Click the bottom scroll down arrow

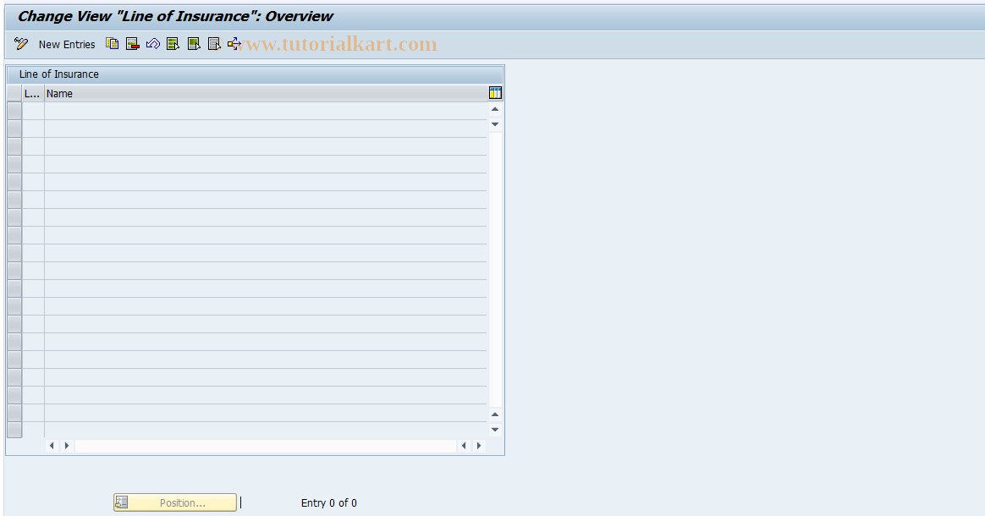click(495, 430)
